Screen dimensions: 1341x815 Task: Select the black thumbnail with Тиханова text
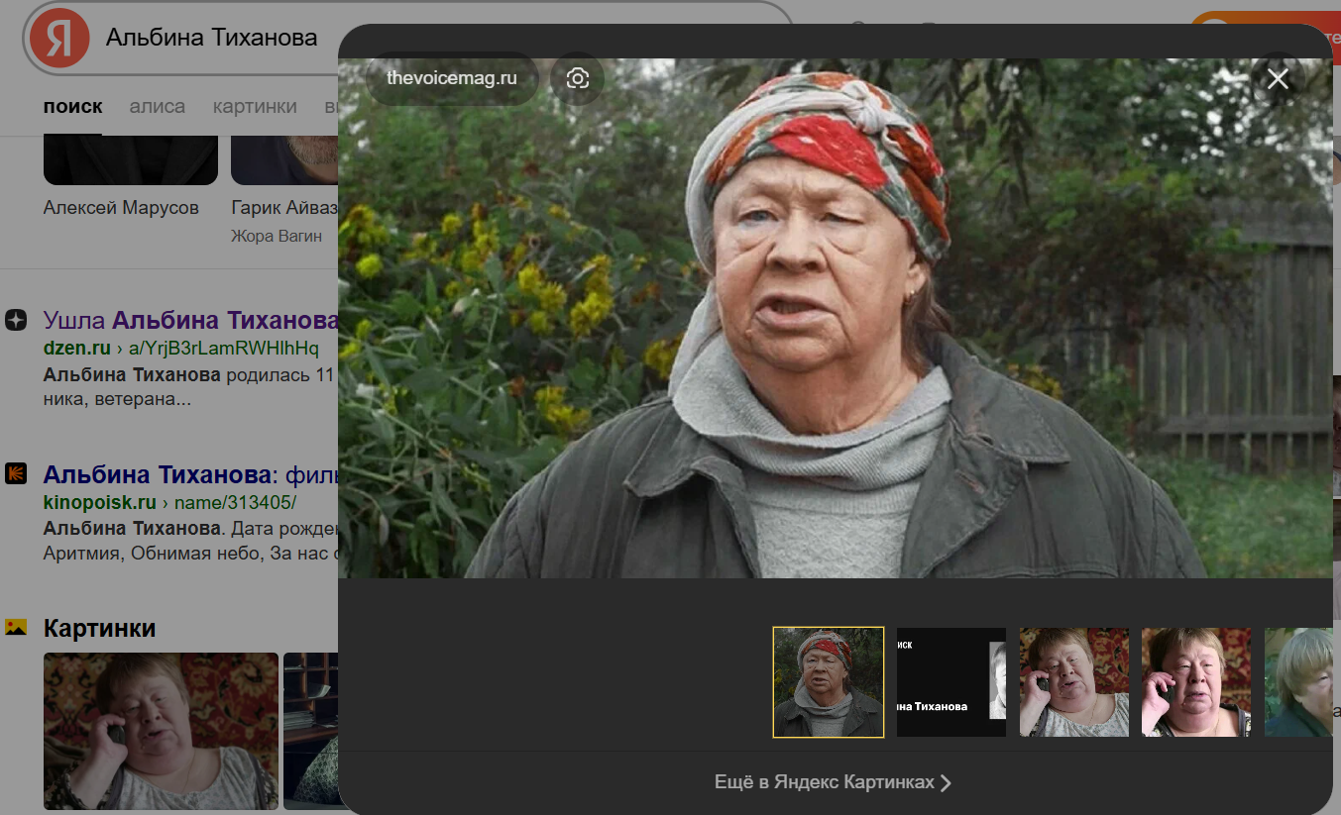(x=950, y=682)
